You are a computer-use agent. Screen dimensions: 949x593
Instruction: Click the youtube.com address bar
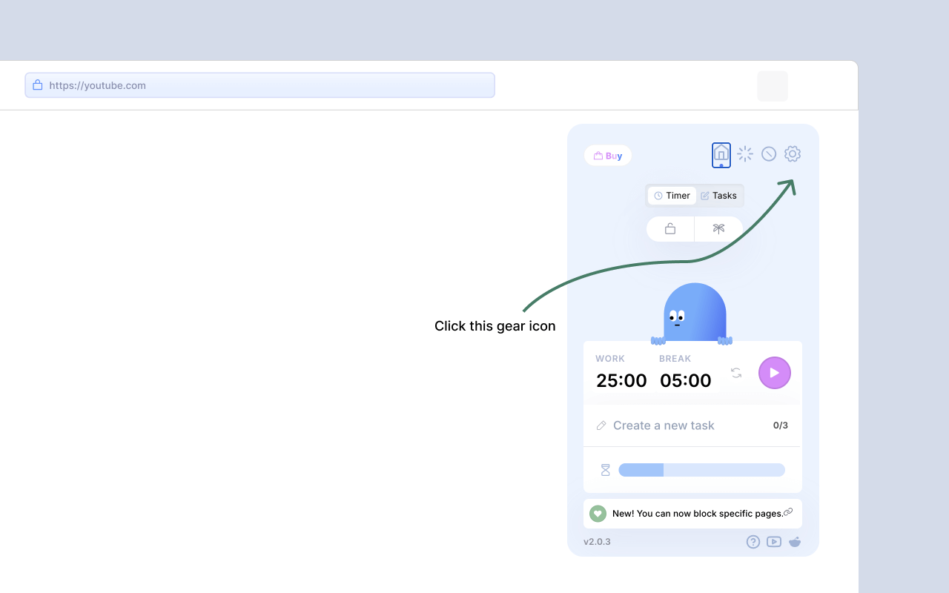coord(259,85)
